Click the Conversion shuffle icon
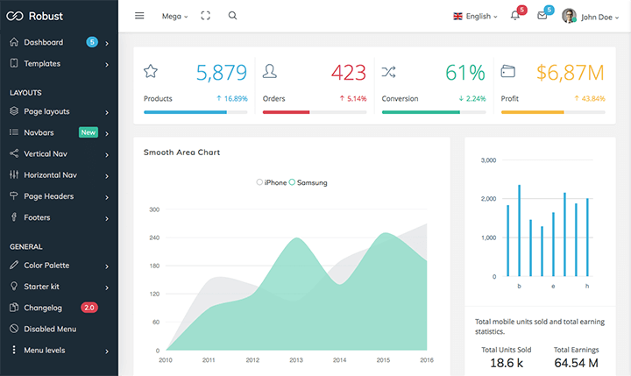 [x=389, y=71]
